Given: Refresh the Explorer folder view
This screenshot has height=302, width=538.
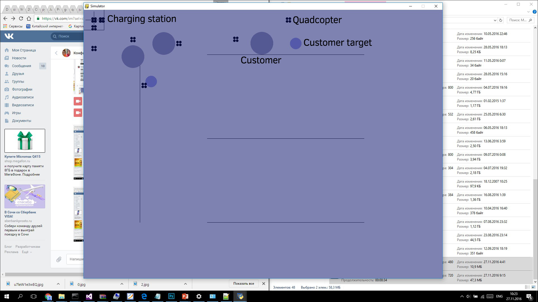Looking at the screenshot, I should pos(501,20).
